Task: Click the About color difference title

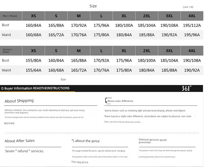Action: tap(120, 101)
